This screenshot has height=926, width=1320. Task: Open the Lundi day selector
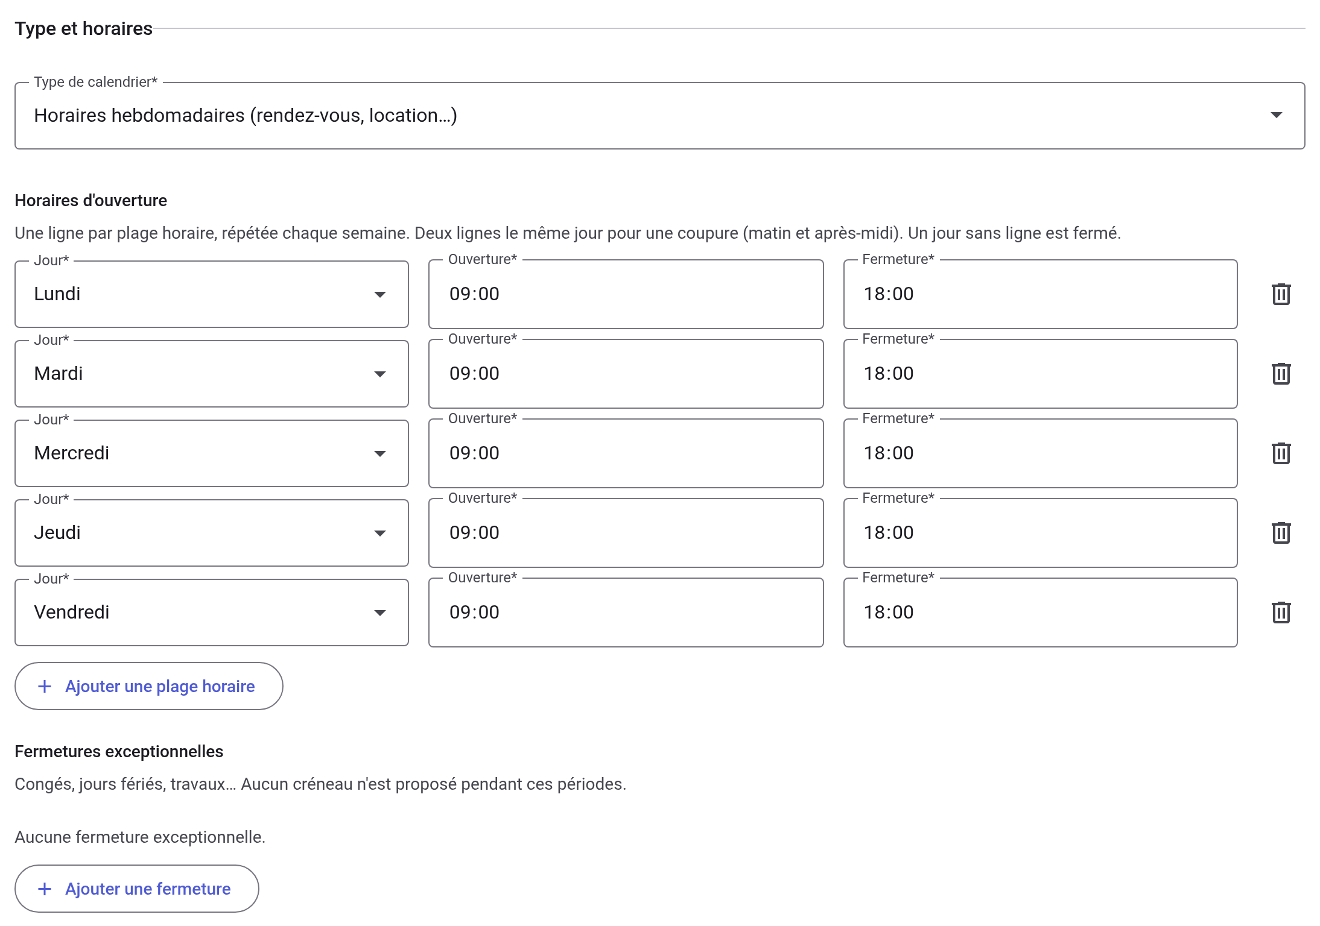coord(212,294)
